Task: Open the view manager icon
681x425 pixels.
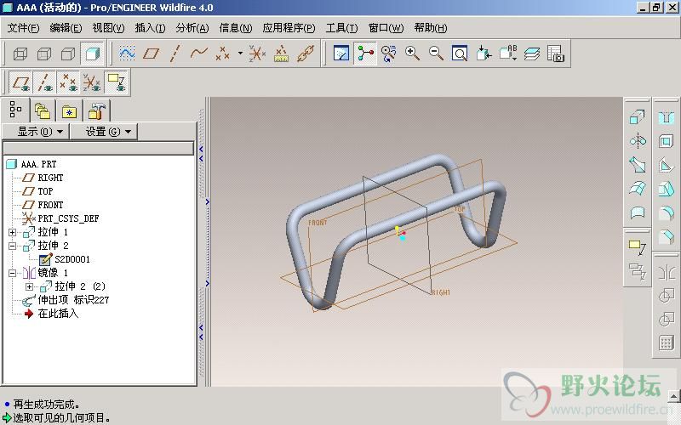Action: tap(556, 54)
